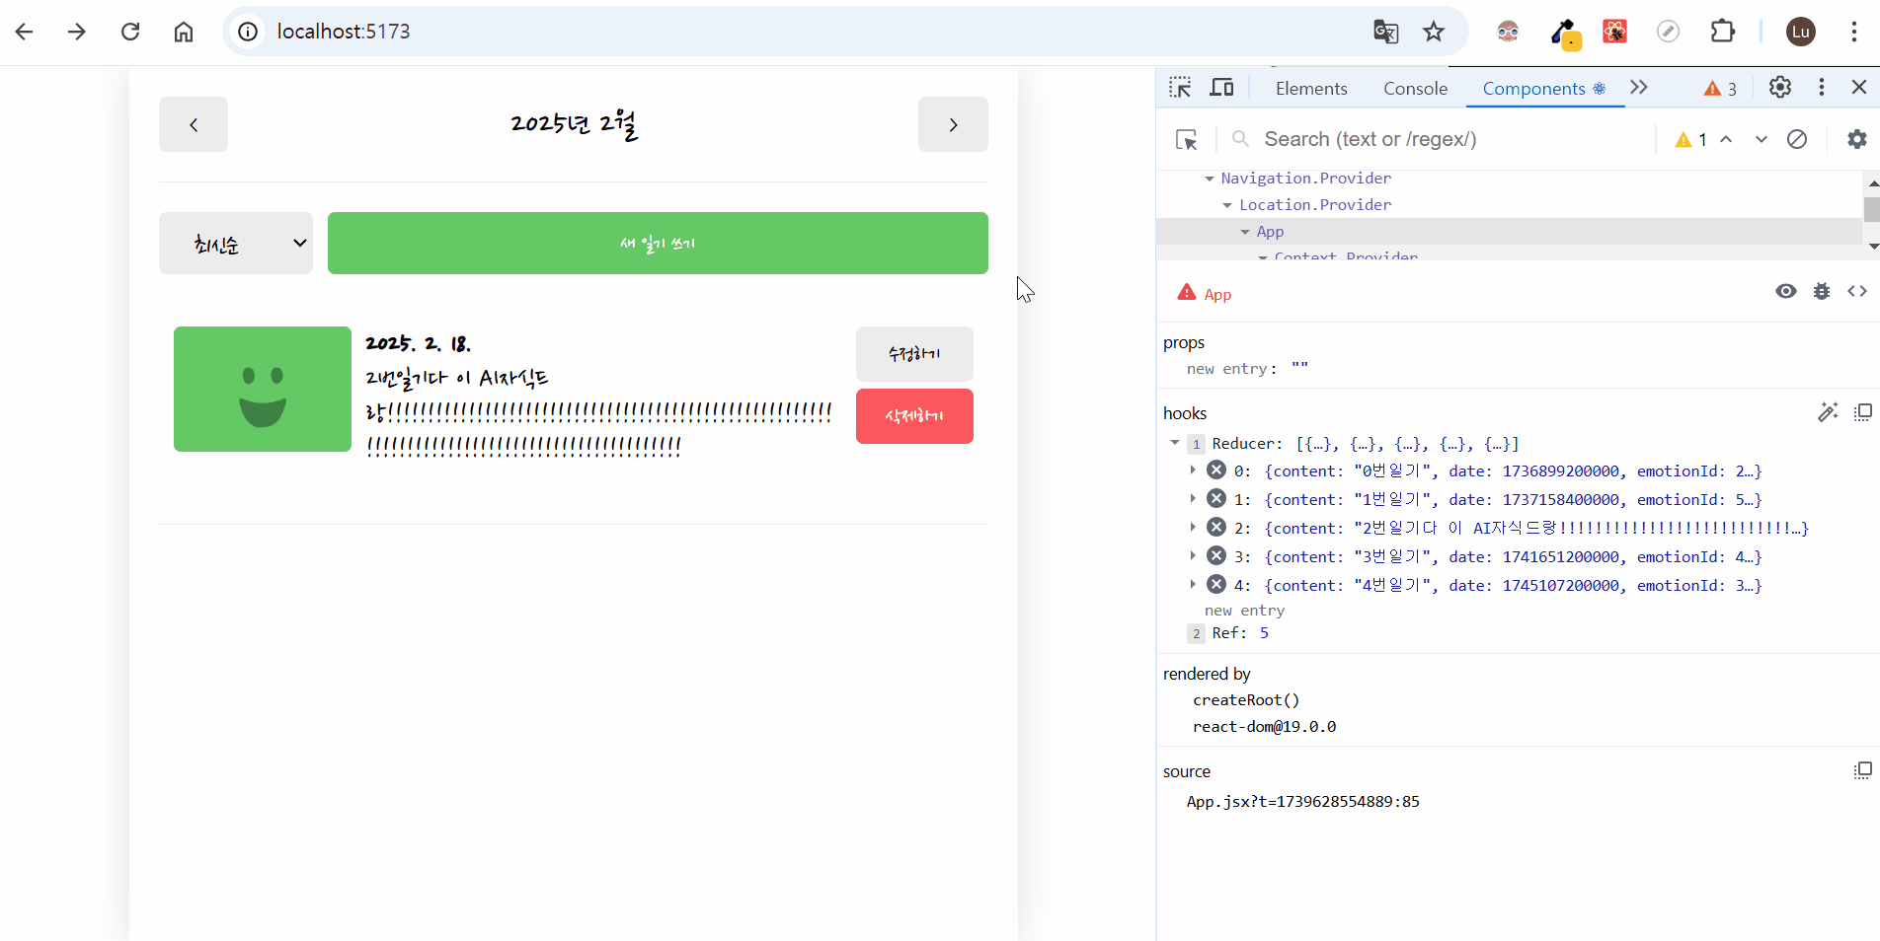Toggle parse hook names wand
Viewport: 1880px width, 941px height.
click(x=1828, y=412)
